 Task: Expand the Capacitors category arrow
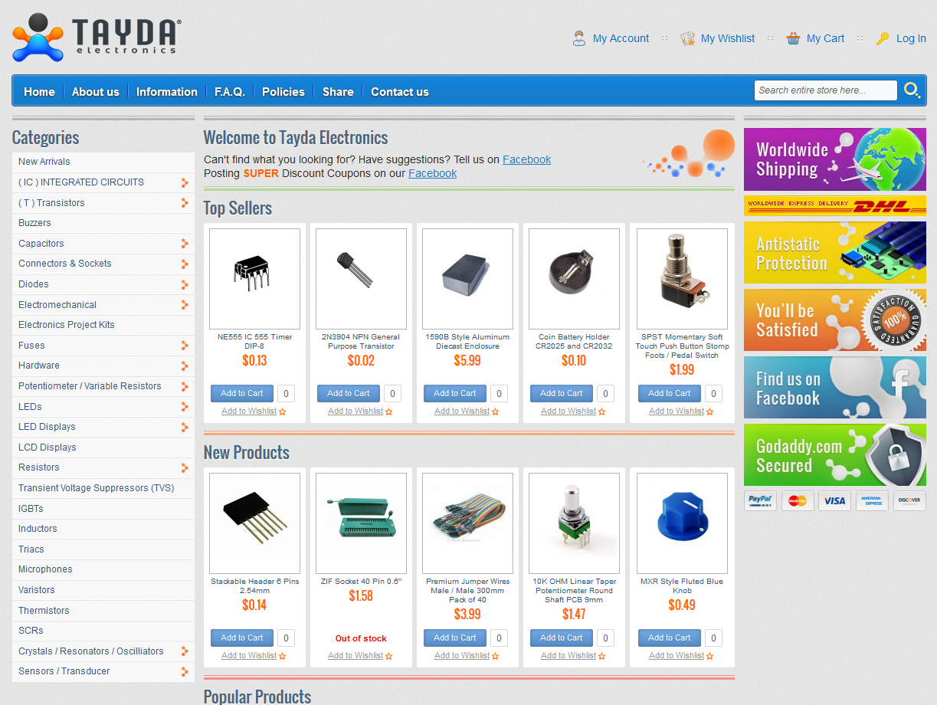[185, 244]
